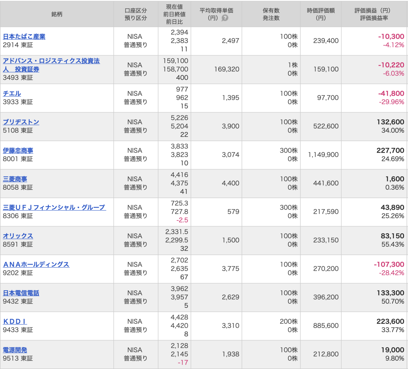Click the 時価評価額(円) column header

(321, 14)
